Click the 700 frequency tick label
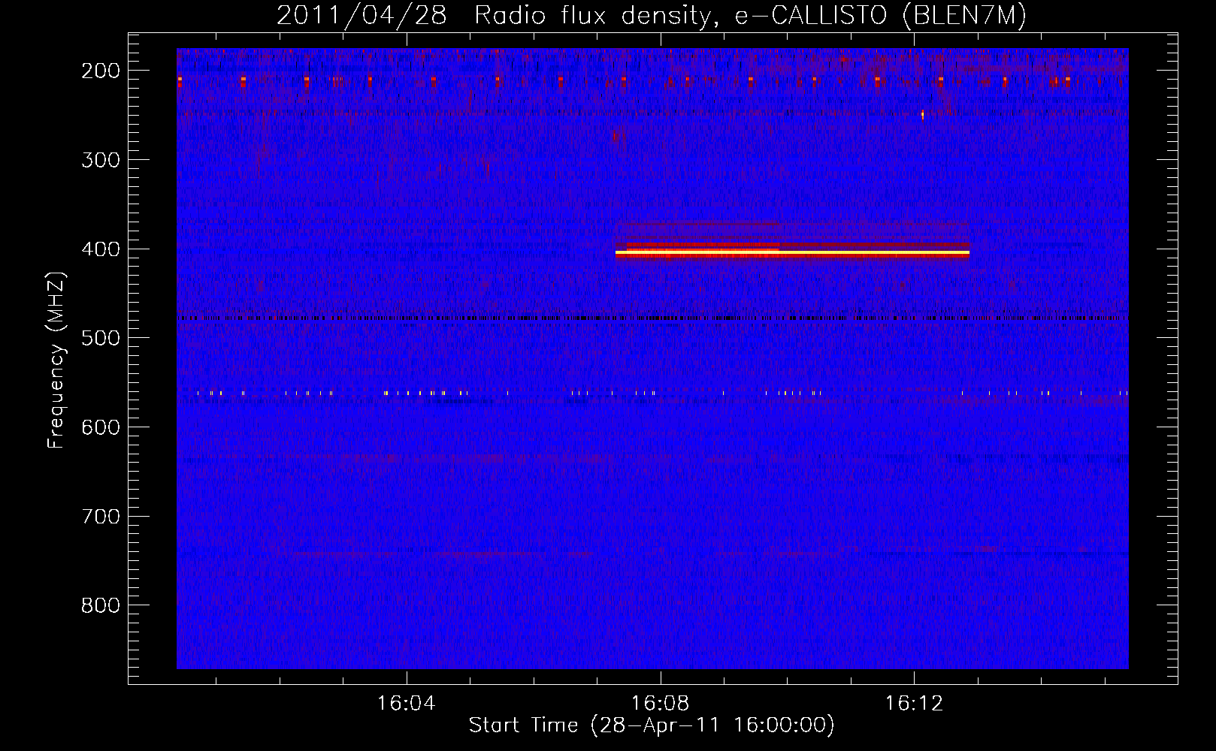Viewport: 1216px width, 751px height. 101,517
